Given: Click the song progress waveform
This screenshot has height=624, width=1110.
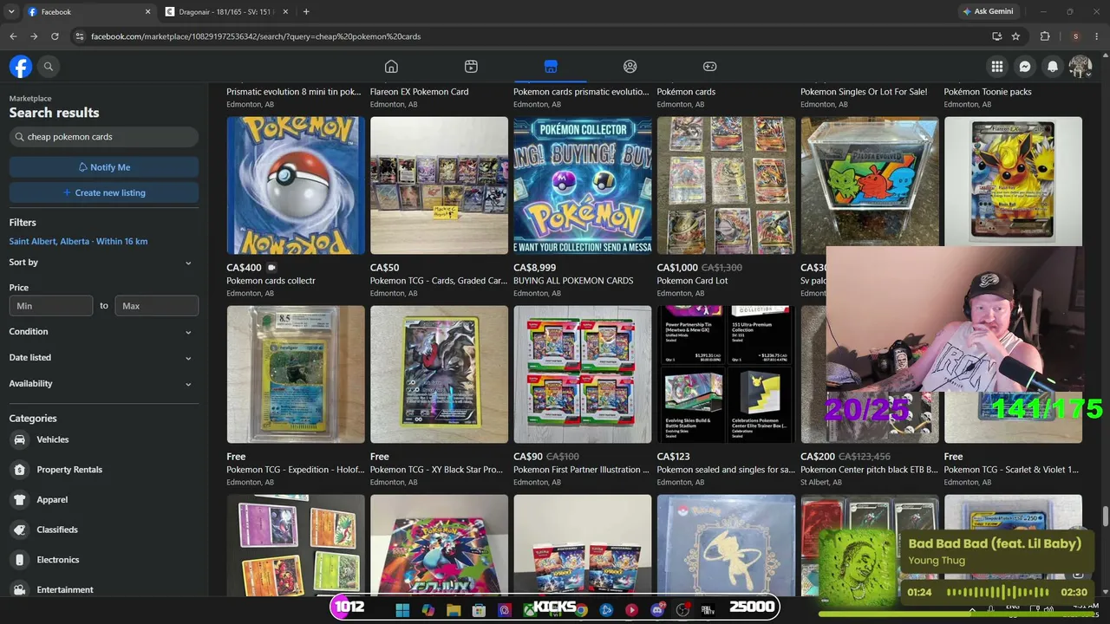Looking at the screenshot, I should click(997, 593).
